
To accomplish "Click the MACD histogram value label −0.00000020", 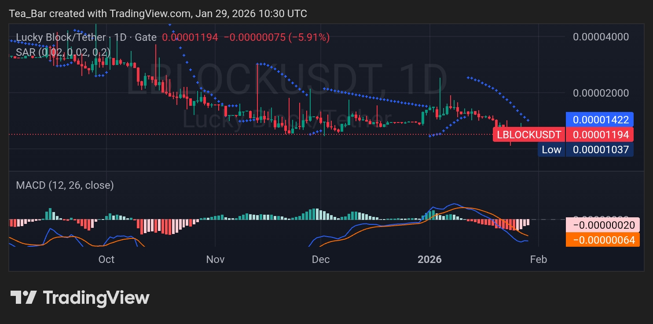I will click(x=603, y=225).
